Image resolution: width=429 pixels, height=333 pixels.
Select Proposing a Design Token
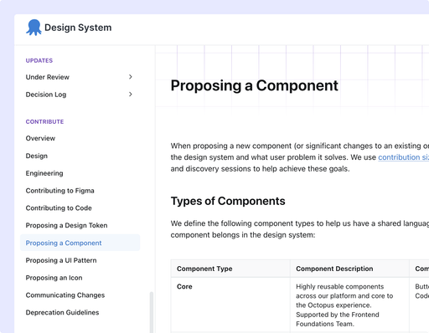[x=66, y=225]
